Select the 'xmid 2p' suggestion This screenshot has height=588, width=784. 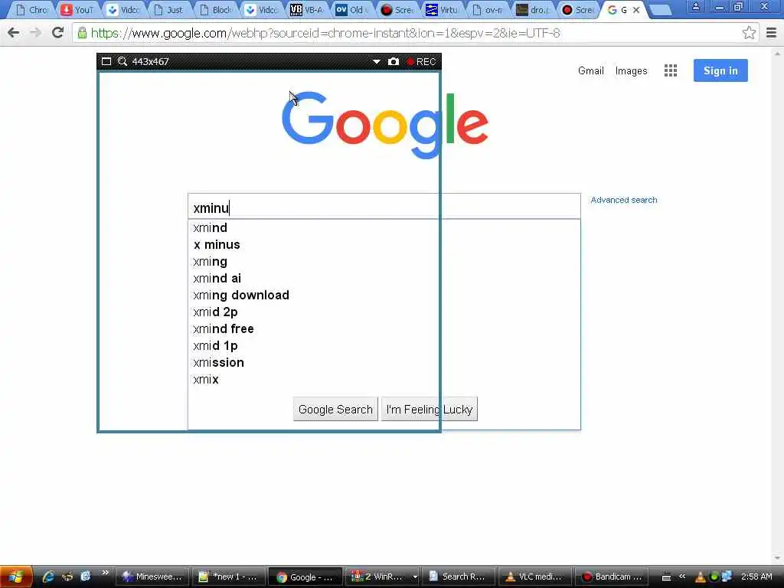pyautogui.click(x=384, y=312)
